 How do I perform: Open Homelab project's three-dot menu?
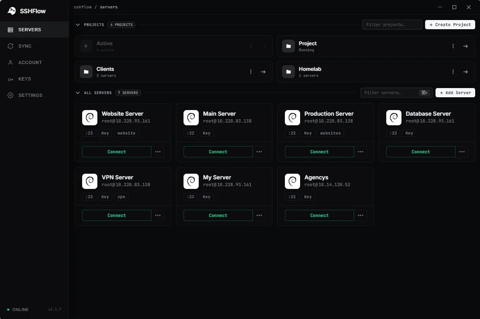pyautogui.click(x=453, y=72)
